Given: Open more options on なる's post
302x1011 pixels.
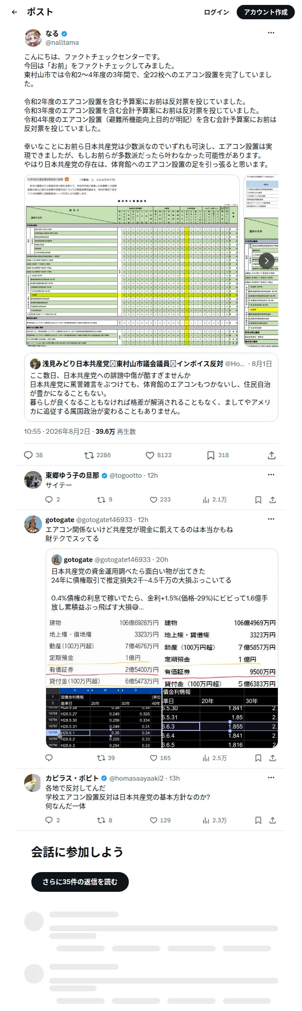Looking at the screenshot, I should coord(271,33).
